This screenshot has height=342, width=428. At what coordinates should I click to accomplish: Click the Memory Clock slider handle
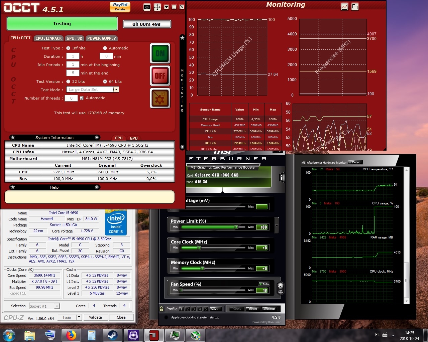pos(203,269)
